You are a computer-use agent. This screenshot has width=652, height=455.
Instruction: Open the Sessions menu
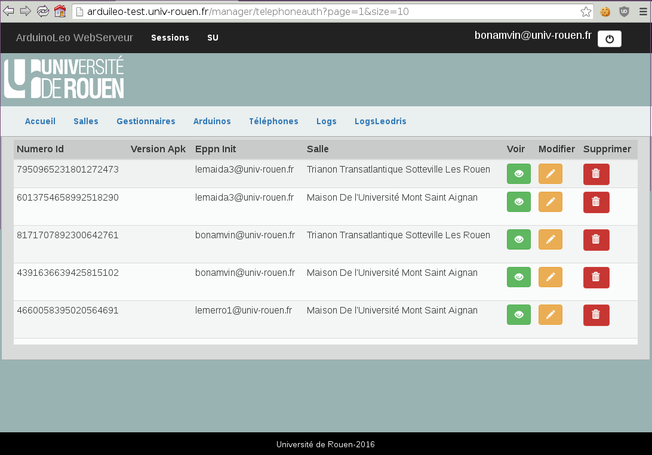click(170, 38)
